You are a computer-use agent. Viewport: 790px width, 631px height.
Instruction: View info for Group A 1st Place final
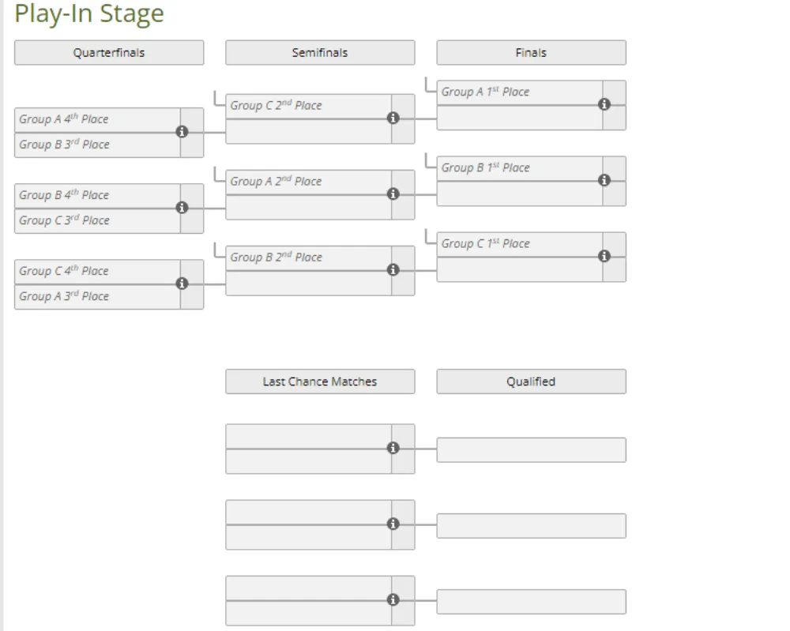[604, 104]
